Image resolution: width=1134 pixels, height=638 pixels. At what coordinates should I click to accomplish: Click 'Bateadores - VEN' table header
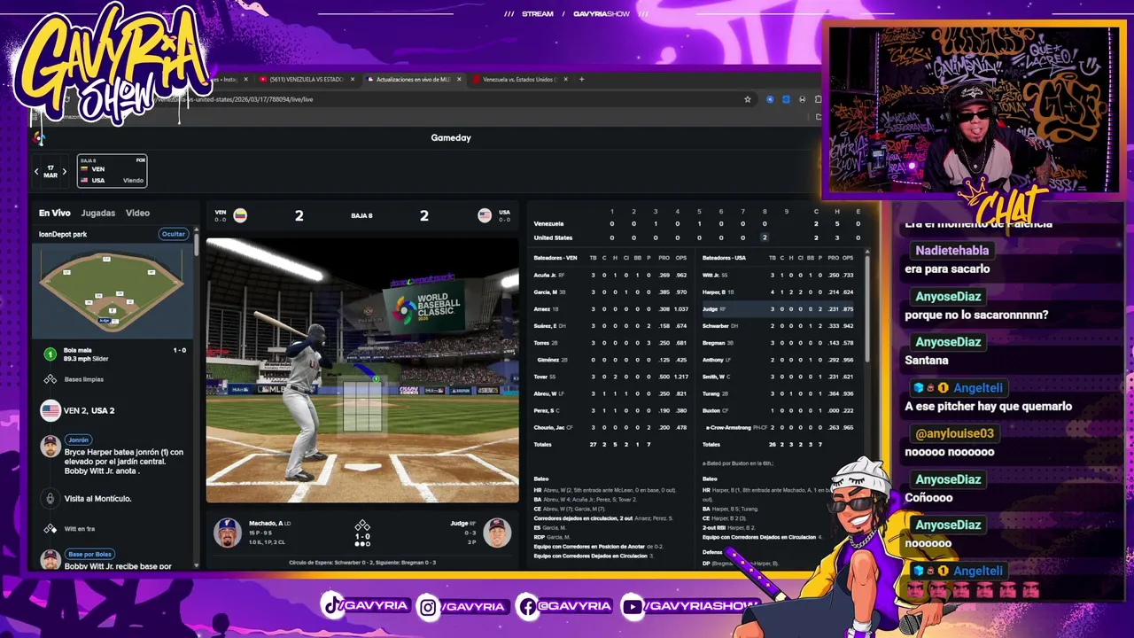555,258
